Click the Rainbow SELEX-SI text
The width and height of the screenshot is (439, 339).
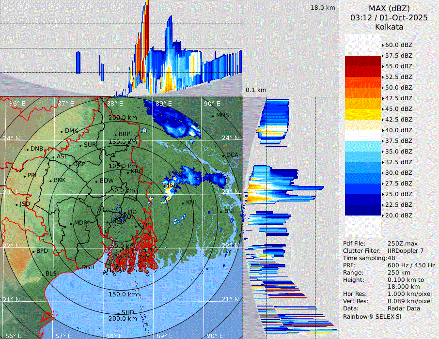point(372,316)
